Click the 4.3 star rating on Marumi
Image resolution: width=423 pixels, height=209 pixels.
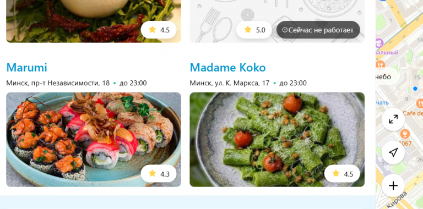(x=159, y=174)
